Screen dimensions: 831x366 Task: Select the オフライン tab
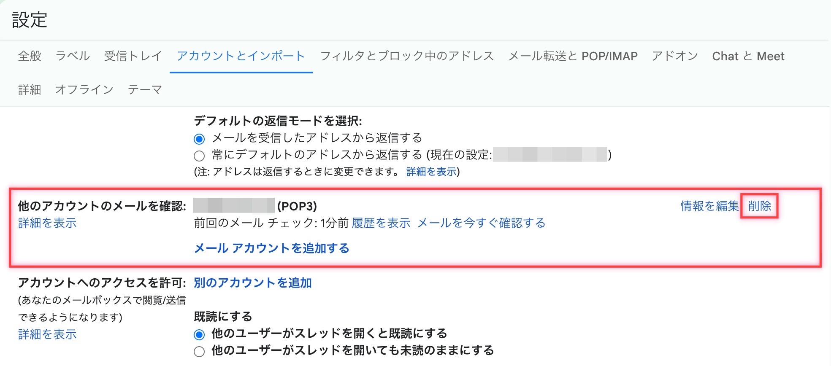pyautogui.click(x=84, y=90)
